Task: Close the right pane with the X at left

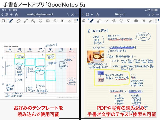Action: (x=83, y=15)
